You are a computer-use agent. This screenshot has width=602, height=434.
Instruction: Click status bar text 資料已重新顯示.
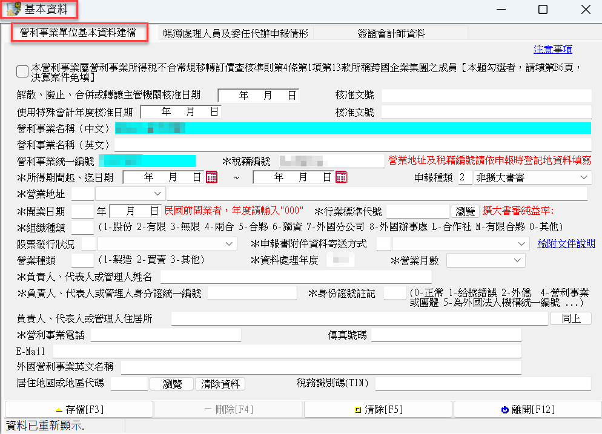45,426
